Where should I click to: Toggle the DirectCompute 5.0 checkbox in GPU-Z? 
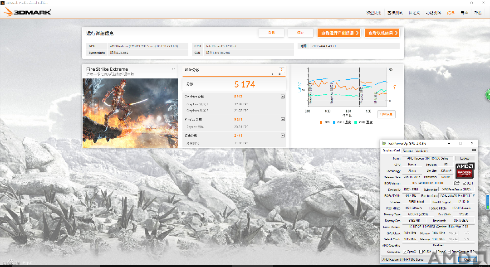(449, 252)
